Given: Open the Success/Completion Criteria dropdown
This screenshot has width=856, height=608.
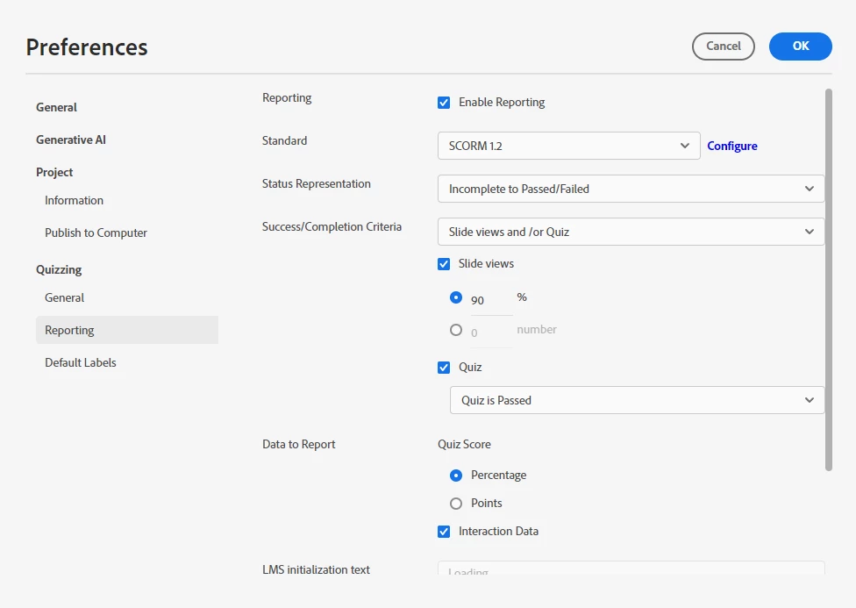Looking at the screenshot, I should pyautogui.click(x=631, y=232).
